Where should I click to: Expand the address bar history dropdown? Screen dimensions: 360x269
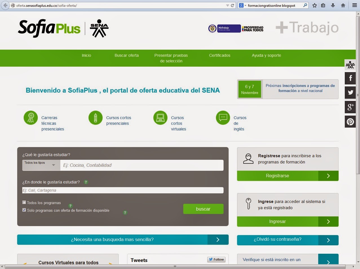(x=227, y=5)
